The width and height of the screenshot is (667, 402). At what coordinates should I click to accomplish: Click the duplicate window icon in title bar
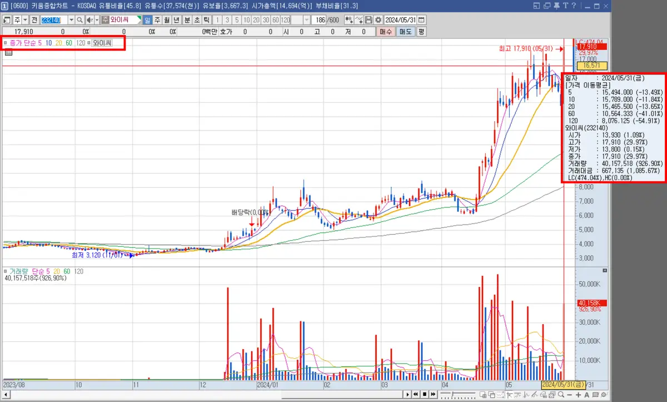(x=547, y=6)
